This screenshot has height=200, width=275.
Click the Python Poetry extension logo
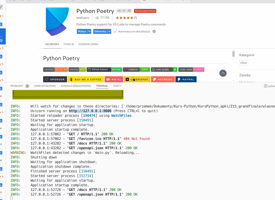coord(57,22)
